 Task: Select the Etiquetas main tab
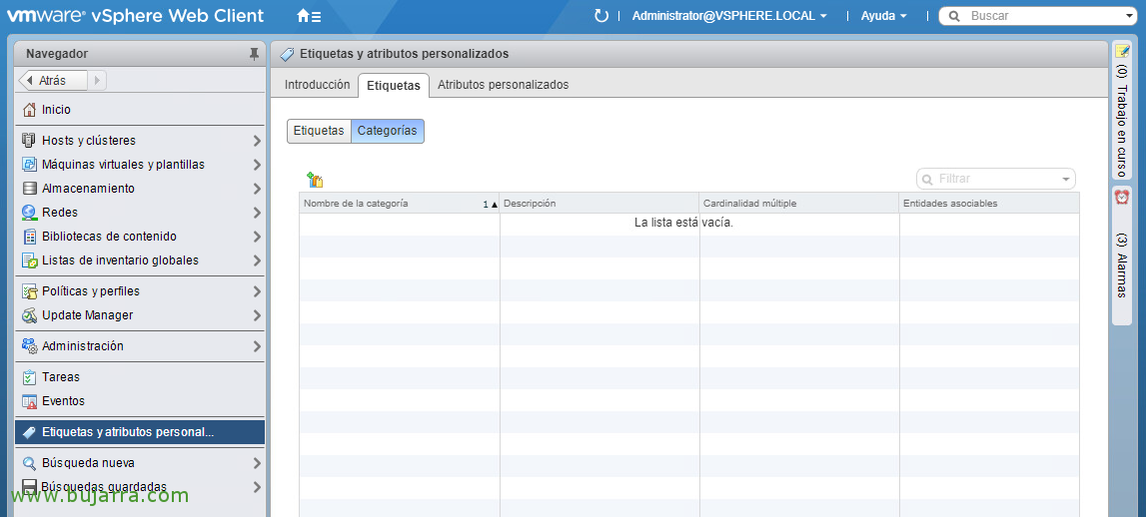click(394, 86)
